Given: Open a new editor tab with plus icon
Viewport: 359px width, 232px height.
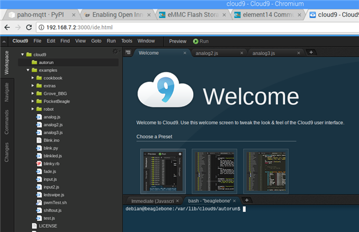Looking at the screenshot, I should (311, 52).
